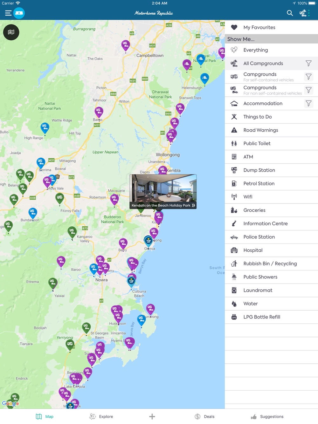318x424 pixels.
Task: Tap the purple pin at Bargo
Action: (x=99, y=112)
